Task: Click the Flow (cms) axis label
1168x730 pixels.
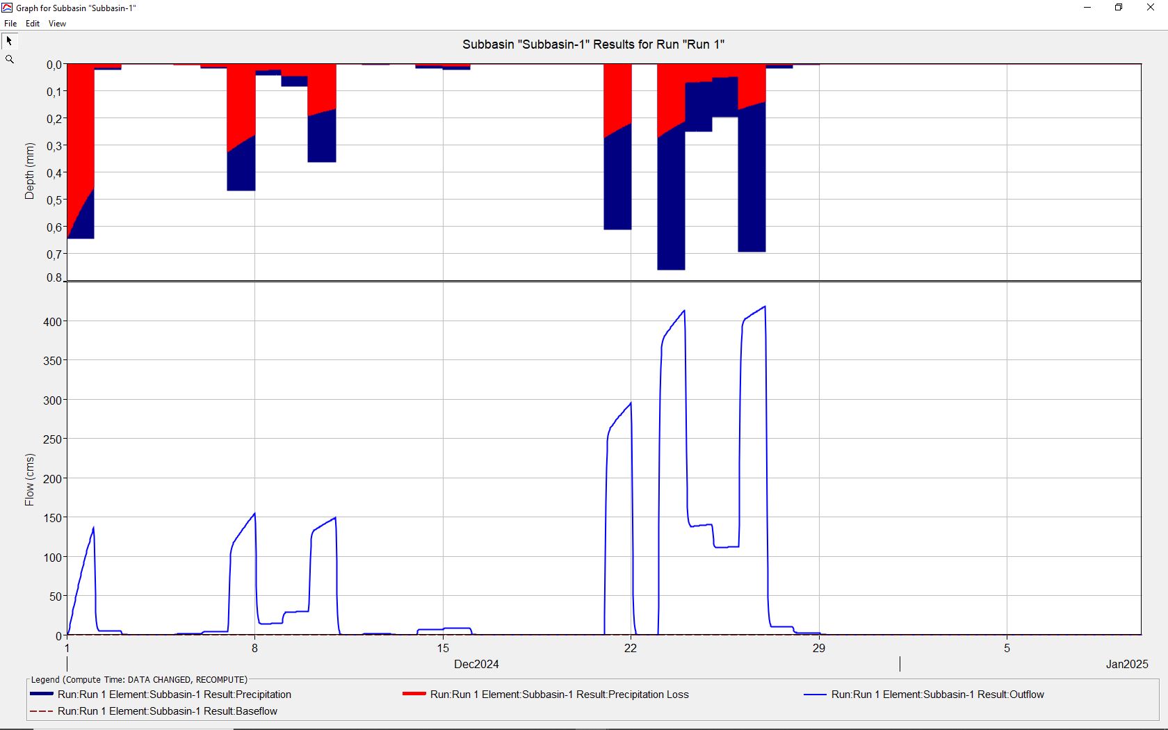Action: point(29,480)
